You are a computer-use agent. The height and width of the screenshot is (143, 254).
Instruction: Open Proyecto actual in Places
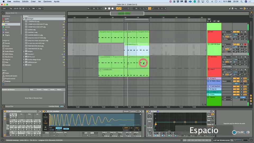11,79
